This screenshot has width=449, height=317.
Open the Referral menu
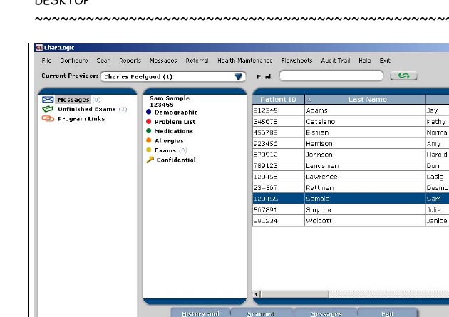click(197, 61)
